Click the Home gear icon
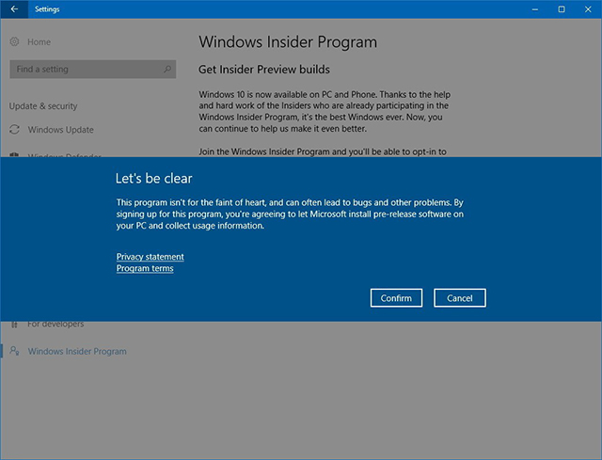602x460 pixels. [x=15, y=42]
